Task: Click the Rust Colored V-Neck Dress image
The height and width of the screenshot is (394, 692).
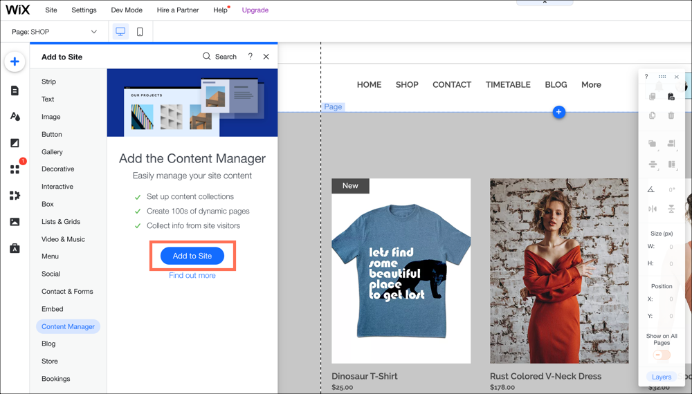Action: tap(559, 271)
